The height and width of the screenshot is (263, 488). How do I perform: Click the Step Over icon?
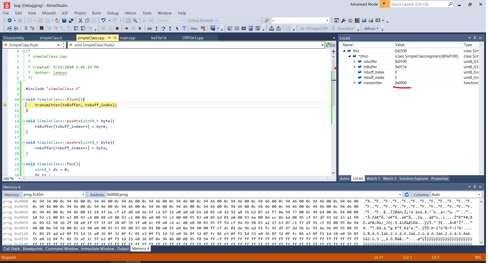pos(163,28)
